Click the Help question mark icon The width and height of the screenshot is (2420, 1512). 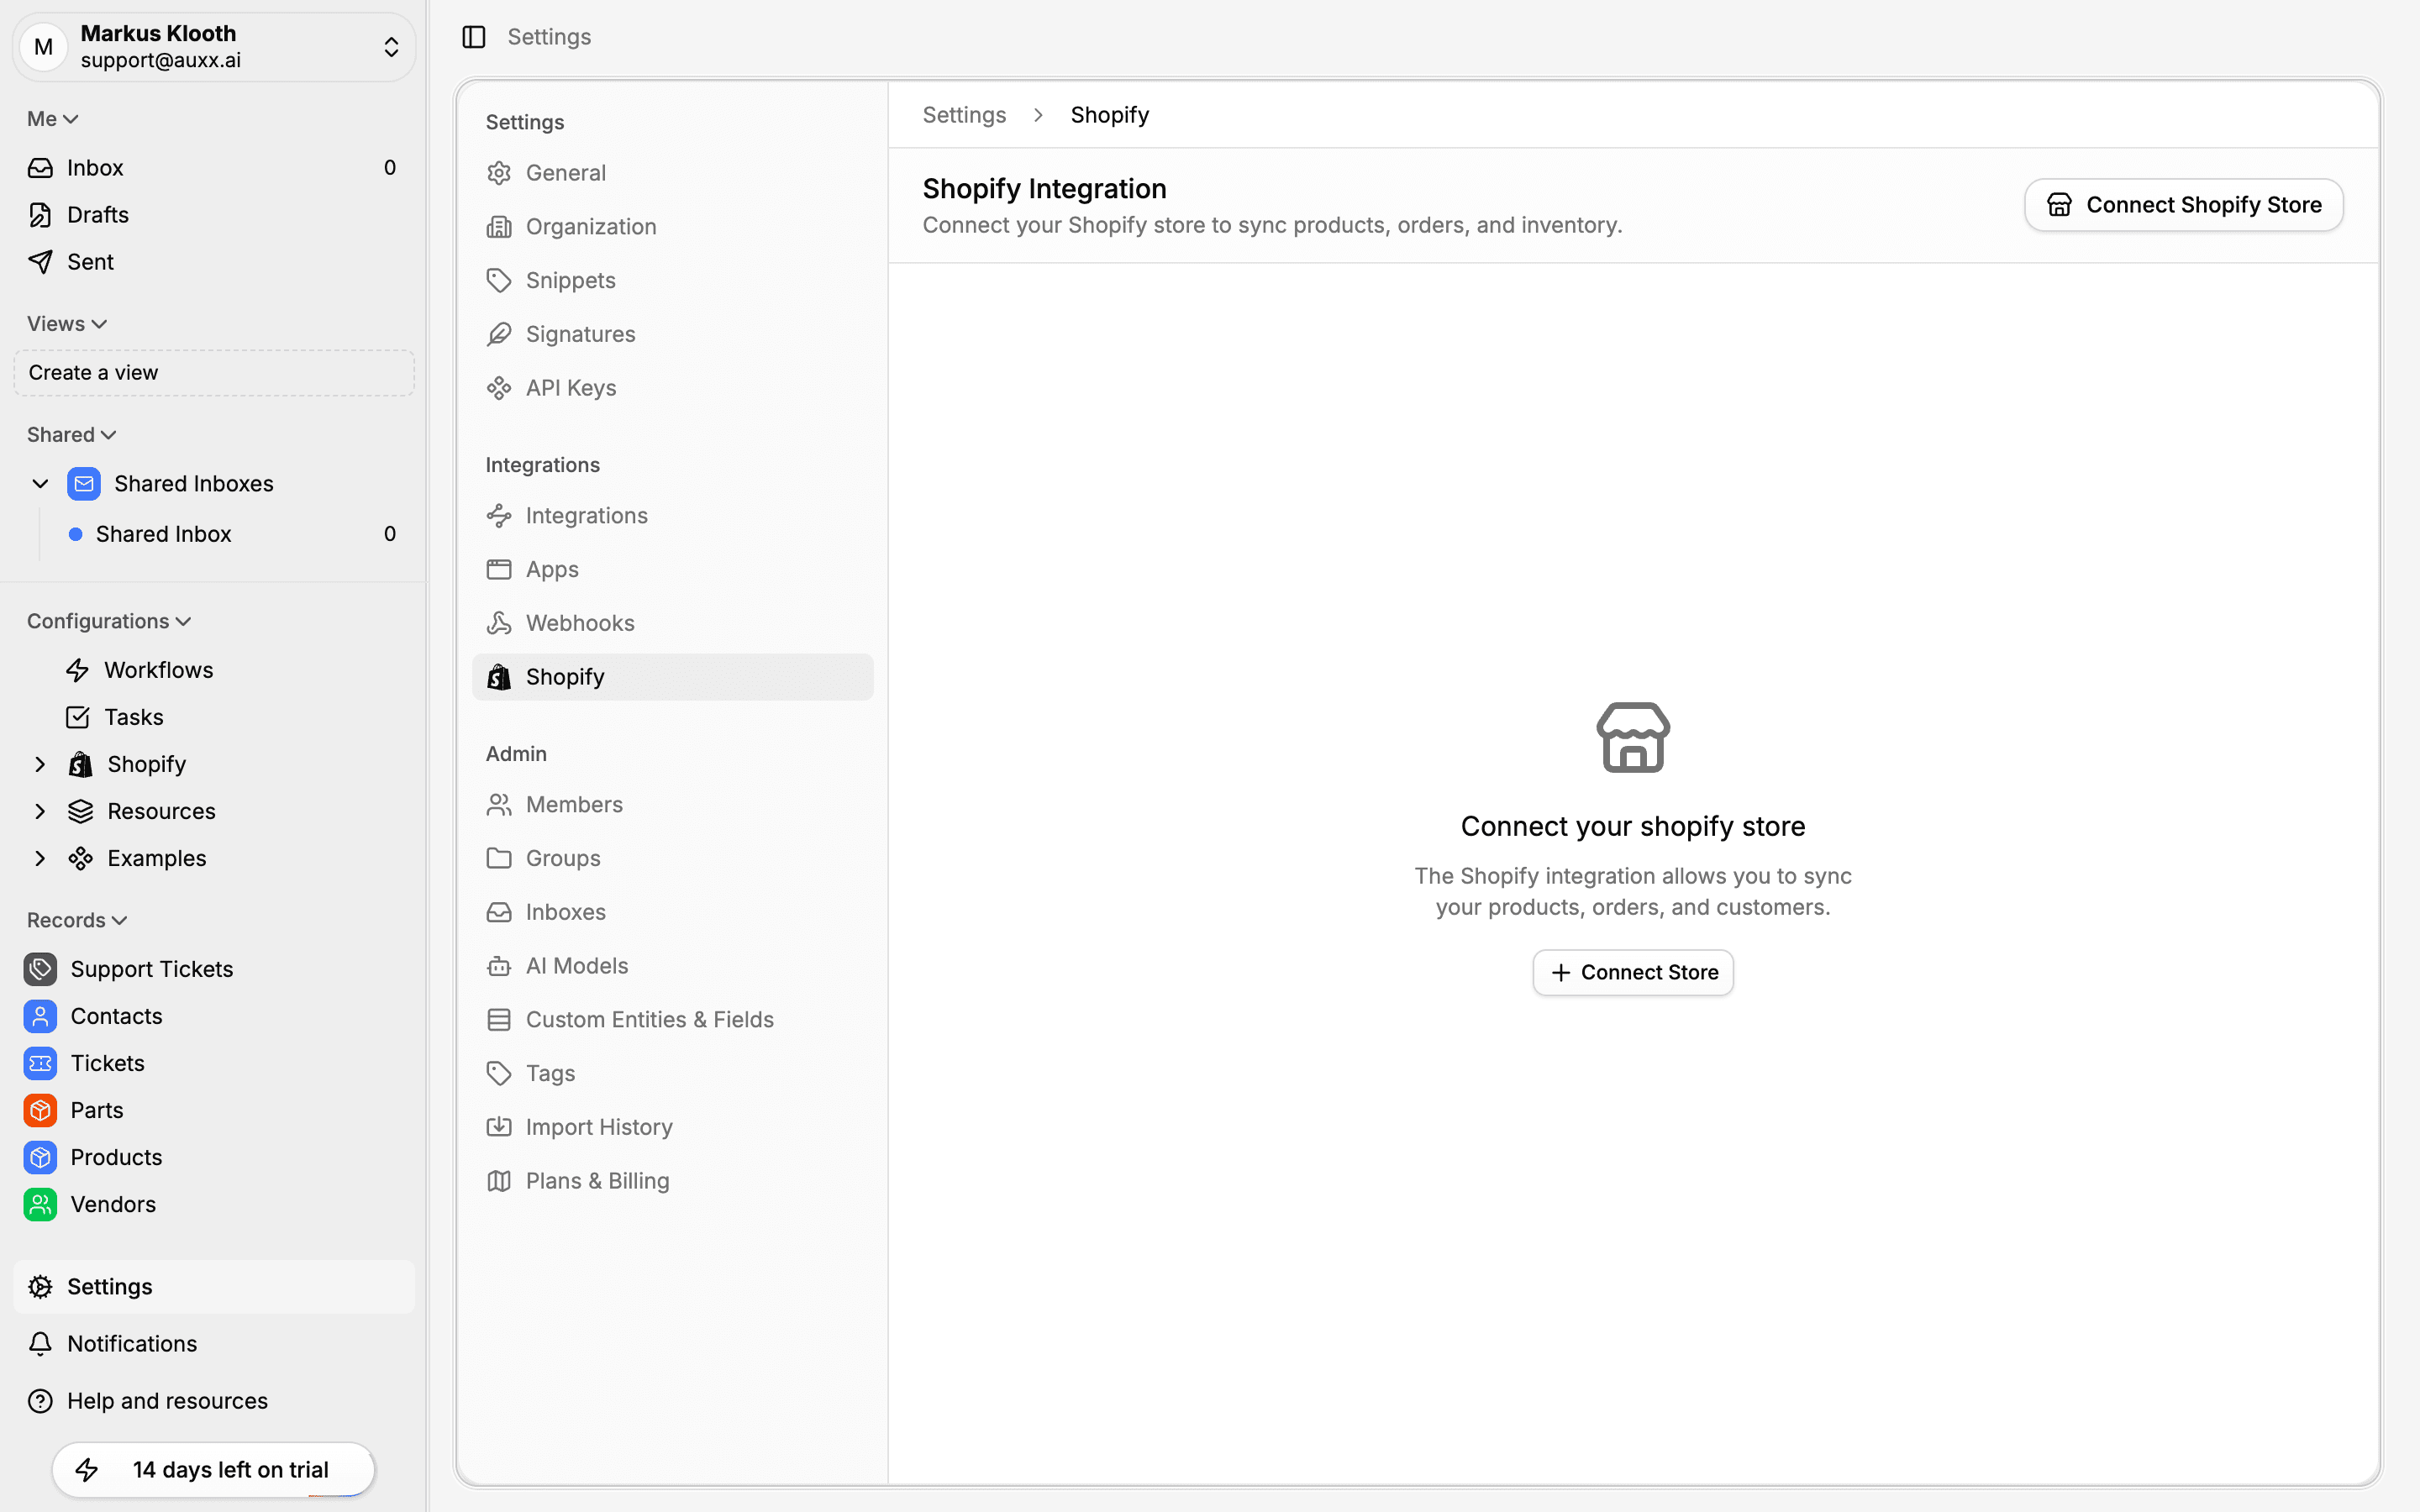[40, 1401]
